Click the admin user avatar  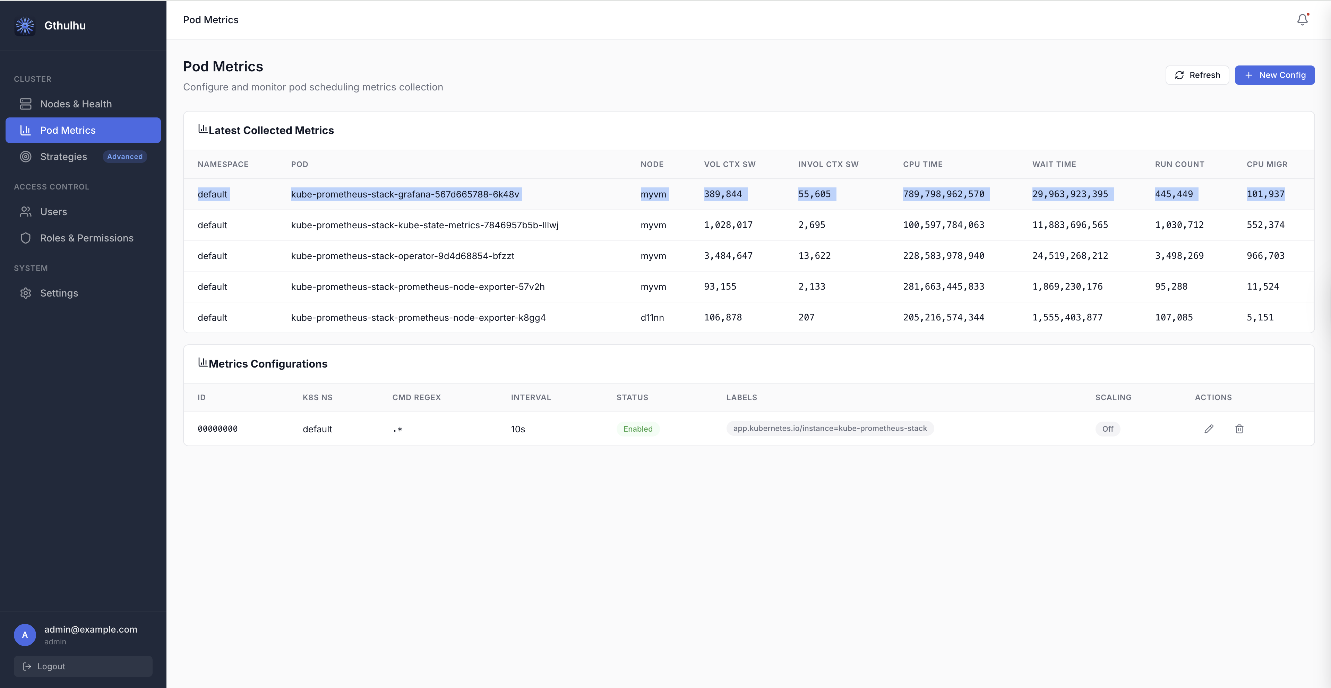25,635
